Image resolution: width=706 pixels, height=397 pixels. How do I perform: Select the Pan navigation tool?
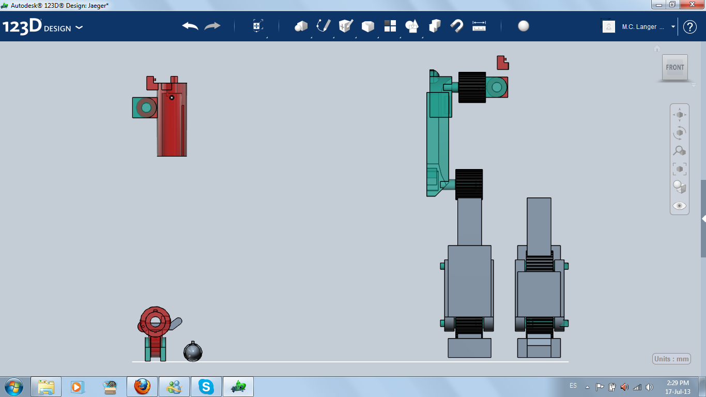(680, 114)
